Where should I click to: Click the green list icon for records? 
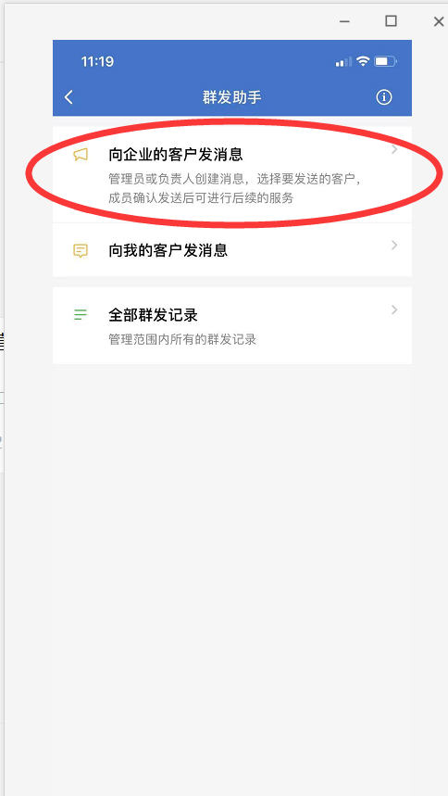(x=81, y=315)
